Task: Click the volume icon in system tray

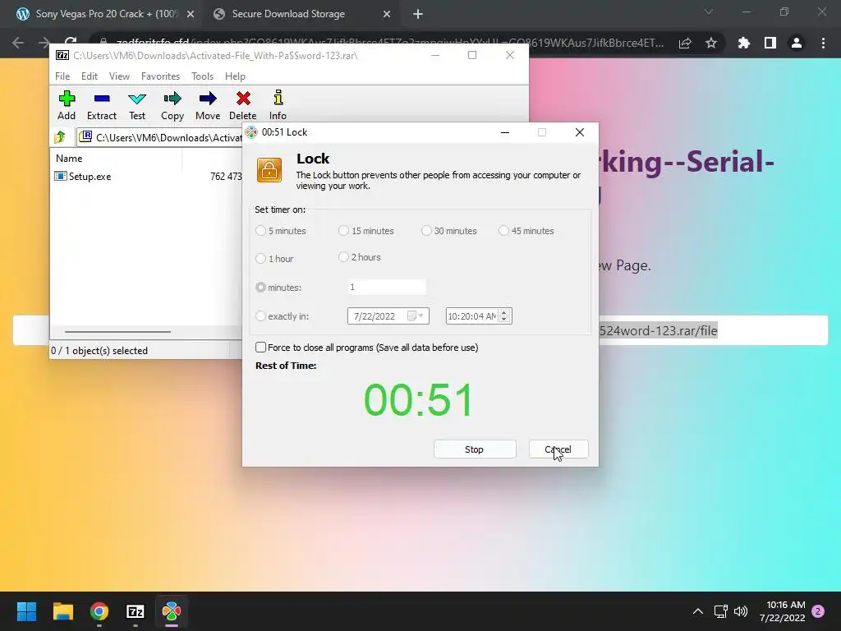Action: 741,611
